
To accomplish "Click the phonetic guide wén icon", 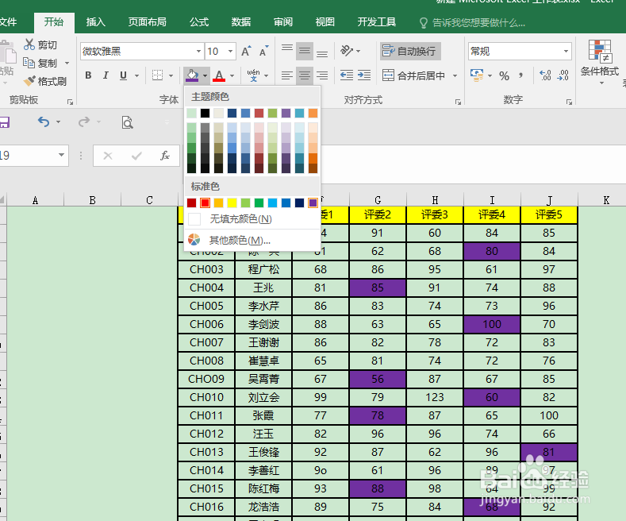I will tap(253, 75).
